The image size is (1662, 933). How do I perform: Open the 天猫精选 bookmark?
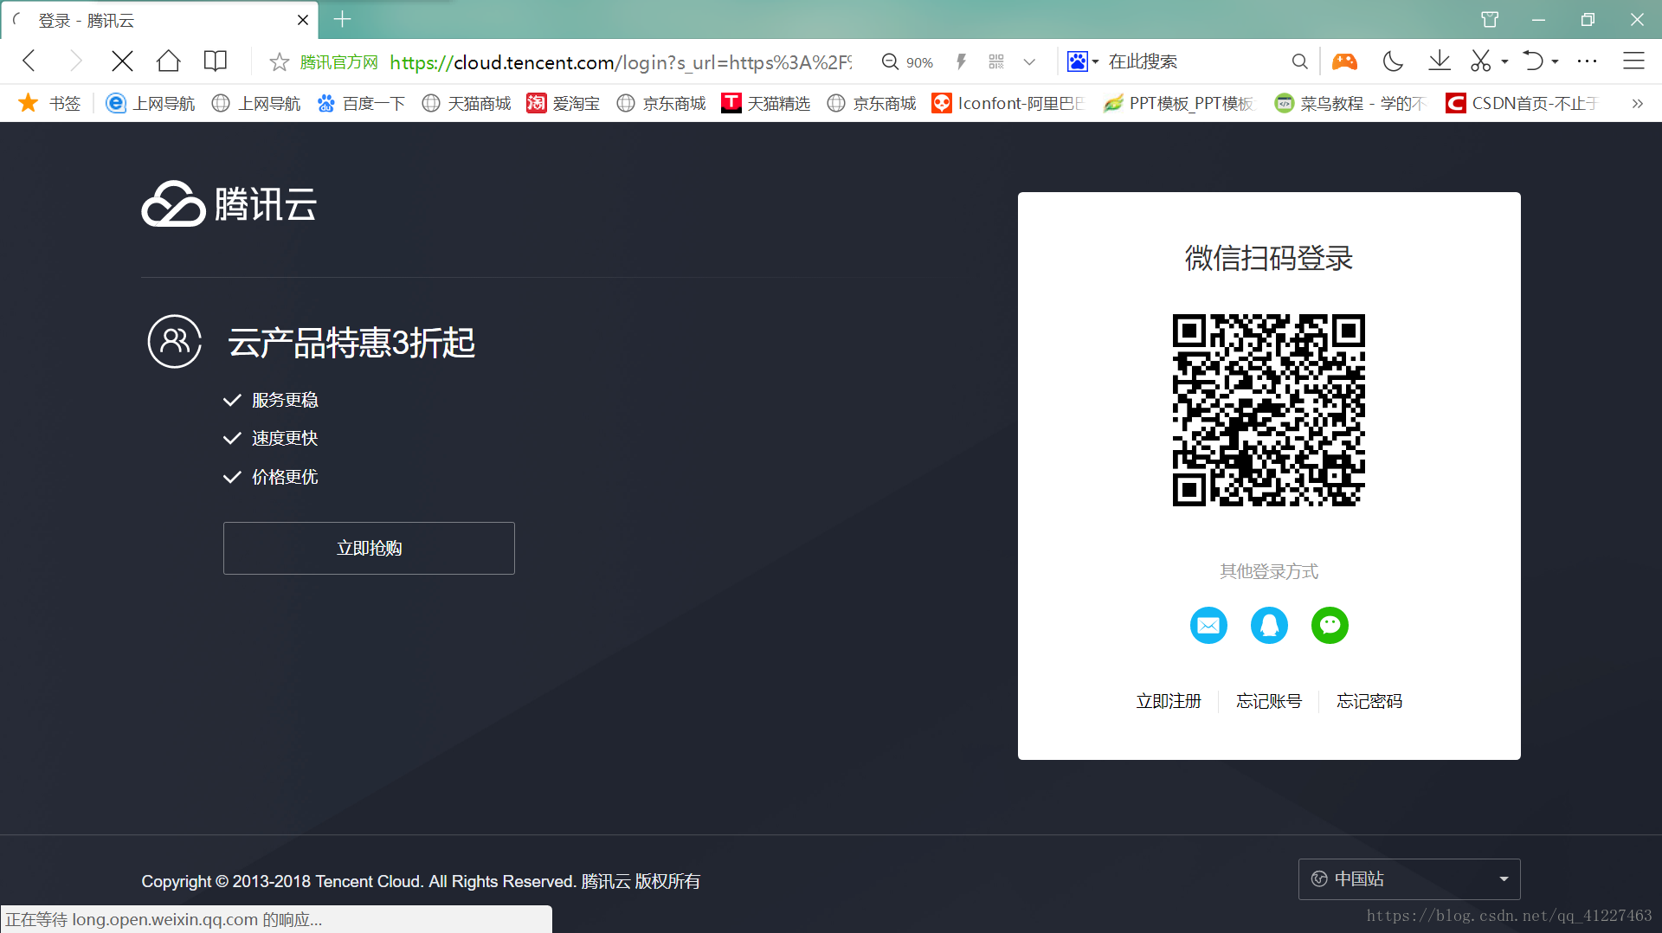766,103
